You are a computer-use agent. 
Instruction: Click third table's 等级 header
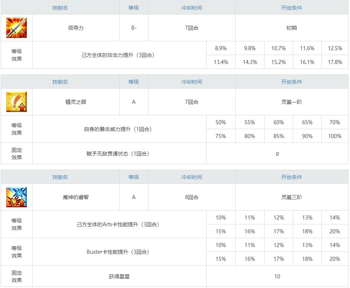coord(134,177)
